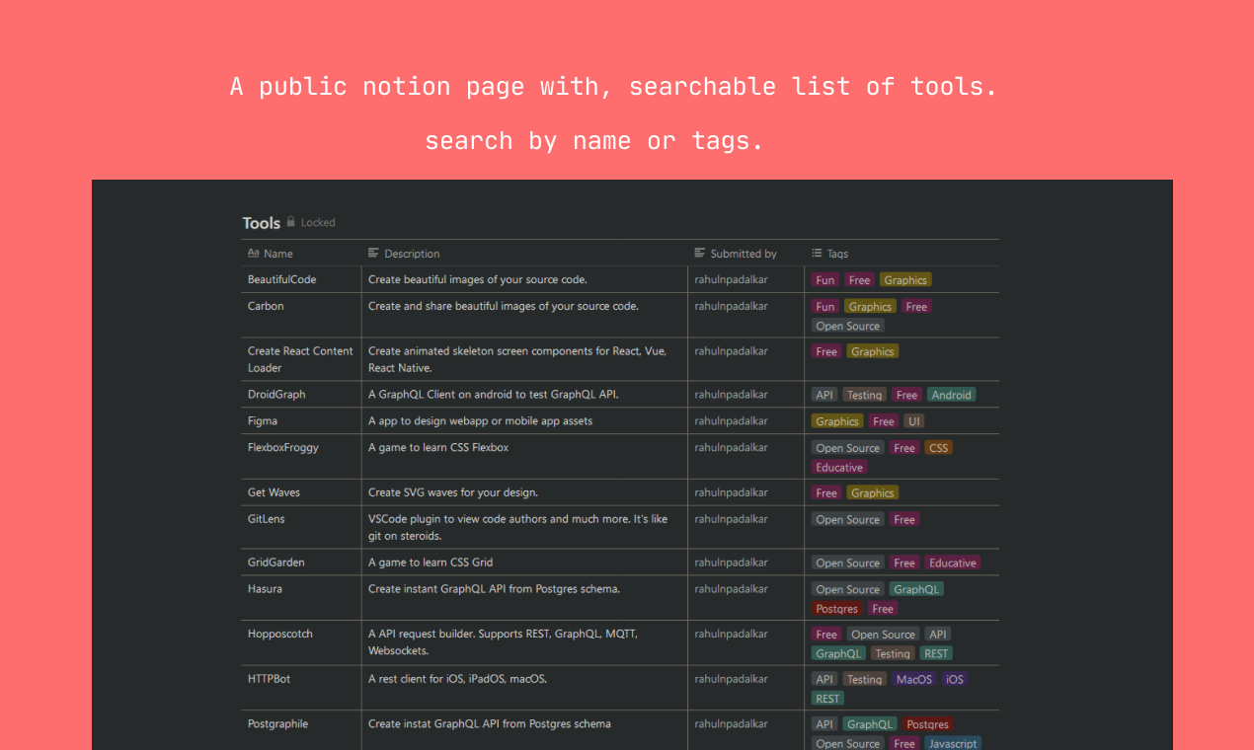Viewport: 1254px width, 750px height.
Task: Click the text icon in the Description header
Action: [372, 254]
